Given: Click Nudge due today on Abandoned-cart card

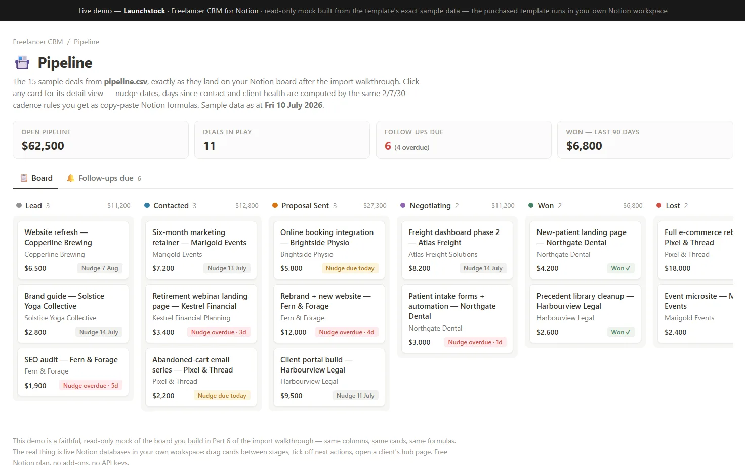Looking at the screenshot, I should [222, 396].
